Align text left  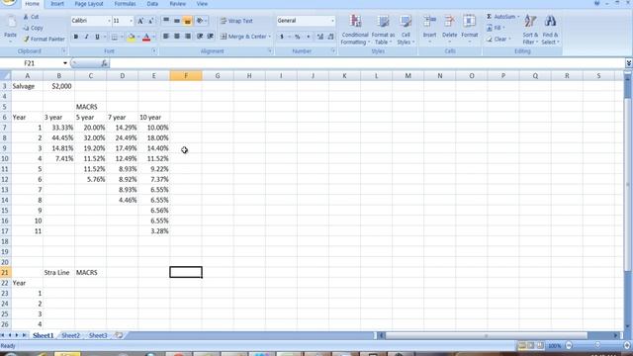(166, 37)
